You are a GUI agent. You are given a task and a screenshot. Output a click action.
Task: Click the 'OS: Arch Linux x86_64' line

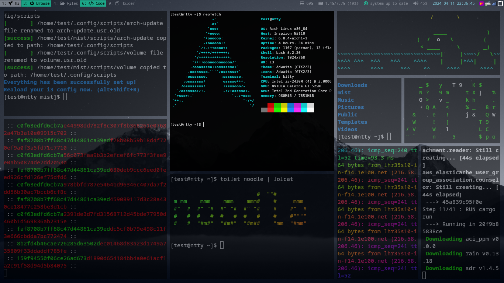coord(284,29)
